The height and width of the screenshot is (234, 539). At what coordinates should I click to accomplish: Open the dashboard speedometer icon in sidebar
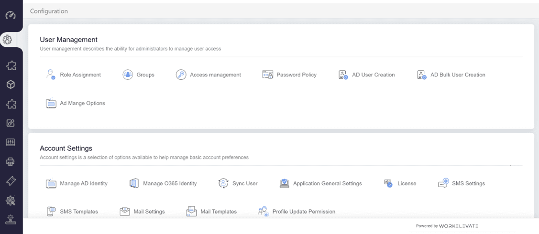[11, 15]
